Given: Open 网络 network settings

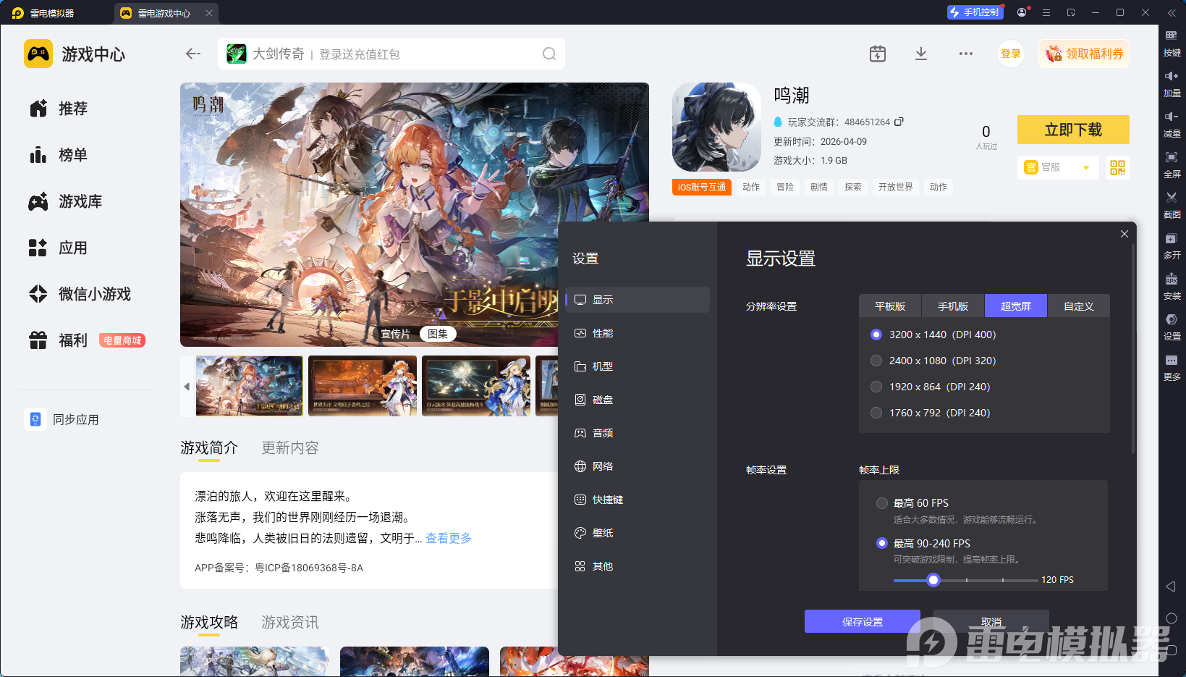Looking at the screenshot, I should [638, 466].
